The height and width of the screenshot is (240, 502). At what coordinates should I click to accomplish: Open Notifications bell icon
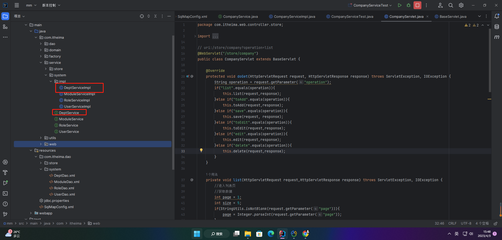click(x=497, y=16)
